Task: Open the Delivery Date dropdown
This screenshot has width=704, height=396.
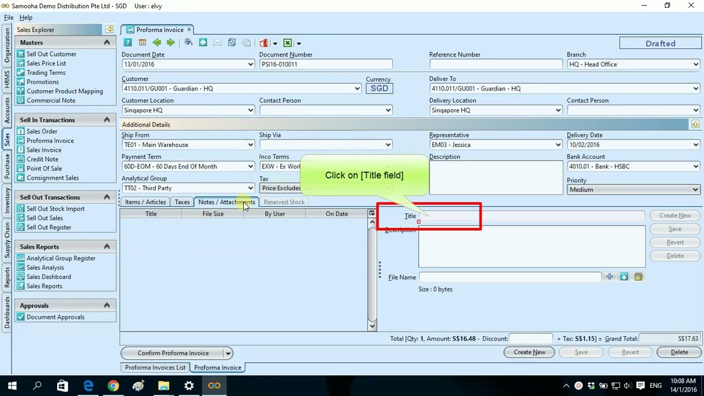Action: click(x=696, y=145)
